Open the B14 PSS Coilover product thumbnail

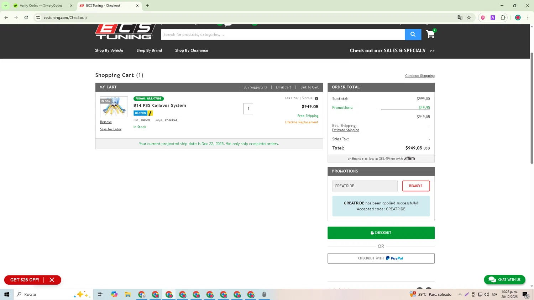tap(114, 107)
